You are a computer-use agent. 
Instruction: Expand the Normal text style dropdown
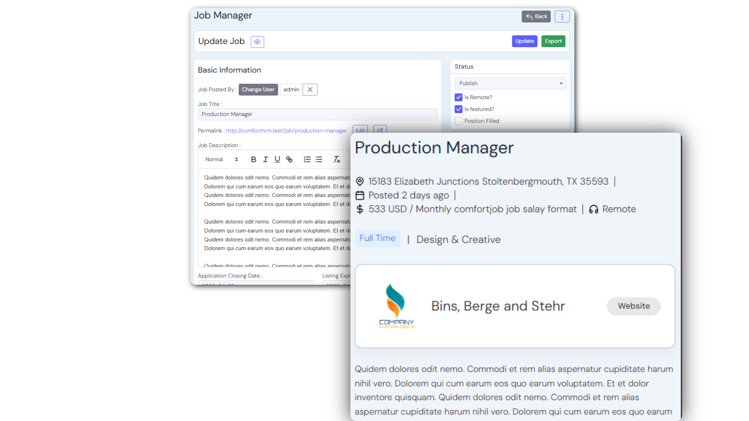pos(221,159)
